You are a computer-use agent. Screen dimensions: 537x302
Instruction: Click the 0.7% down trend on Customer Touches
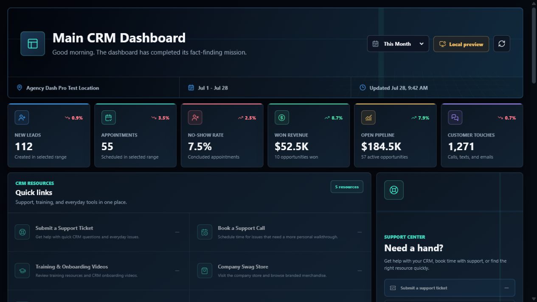507,118
